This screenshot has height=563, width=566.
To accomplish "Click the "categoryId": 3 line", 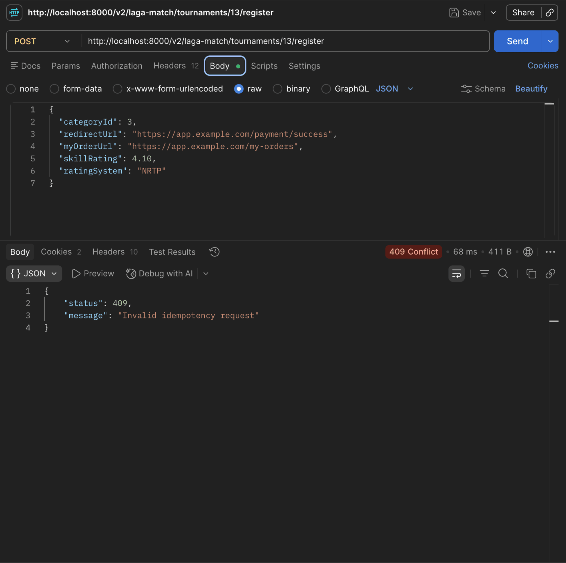I will pyautogui.click(x=98, y=122).
